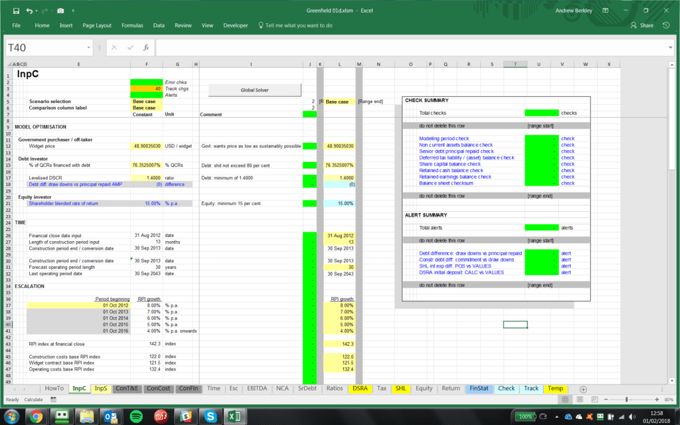Image resolution: width=680 pixels, height=425 pixels.
Task: Click the Insert Function fx icon
Action: tap(146, 48)
